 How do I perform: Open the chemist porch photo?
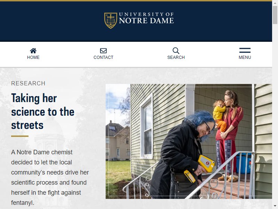189,141
